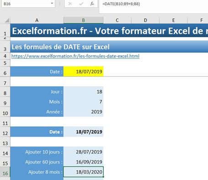This screenshot has height=180, width=208.
Task: Click the 'Jour :' label cell
Action: point(37,92)
